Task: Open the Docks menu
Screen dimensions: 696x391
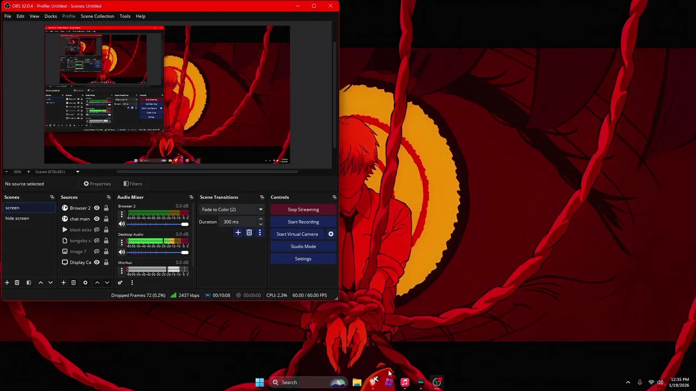Action: [51, 16]
